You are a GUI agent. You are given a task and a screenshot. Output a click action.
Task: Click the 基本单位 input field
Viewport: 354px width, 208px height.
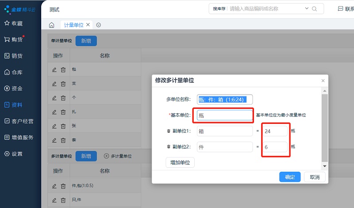pos(224,115)
